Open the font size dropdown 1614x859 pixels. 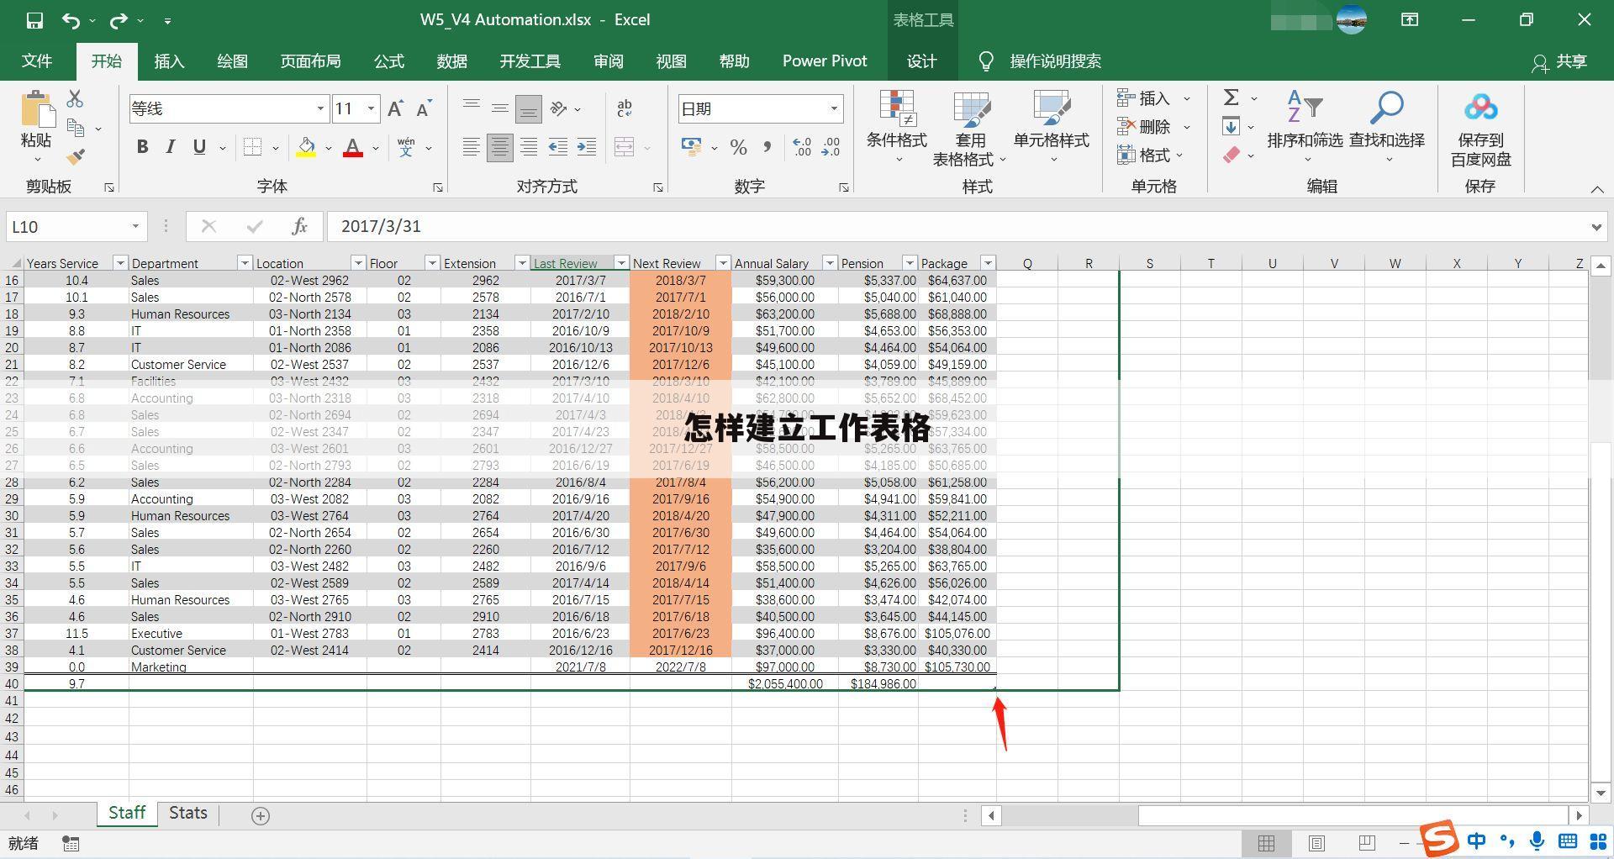pos(371,108)
